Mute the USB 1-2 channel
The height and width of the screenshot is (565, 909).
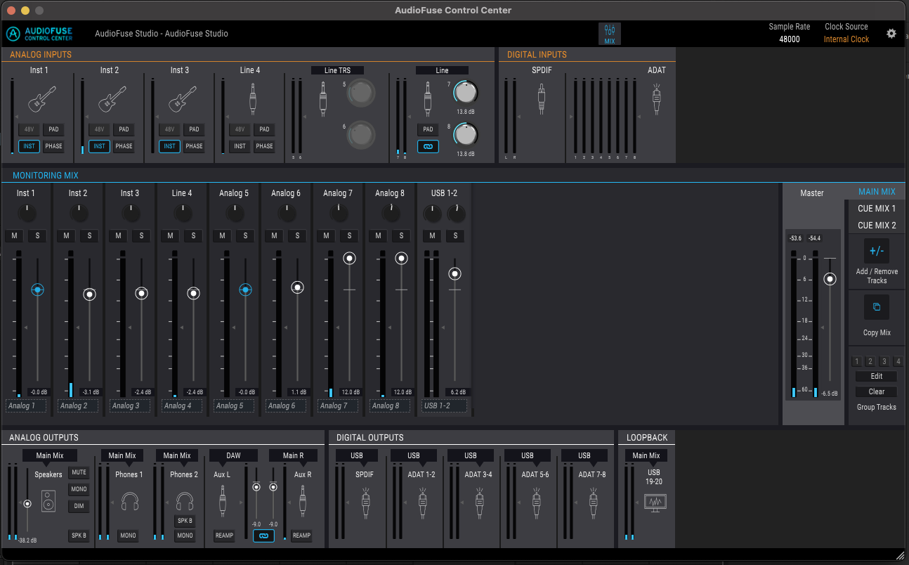[432, 236]
